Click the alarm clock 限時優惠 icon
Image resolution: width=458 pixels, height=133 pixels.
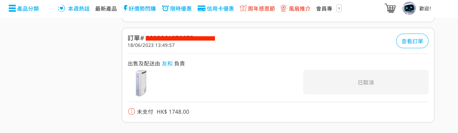click(165, 8)
